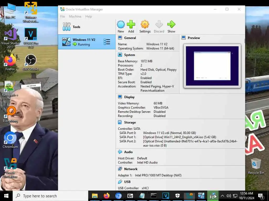269x201 pixels.
Task: Click the details pane vertical scrollbar
Action: click(x=244, y=41)
